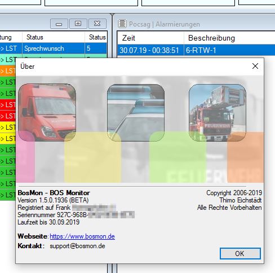275x273 pixels.
Task: Click the Laufzeit bis 30.09.2019 line
Action: 48,222
